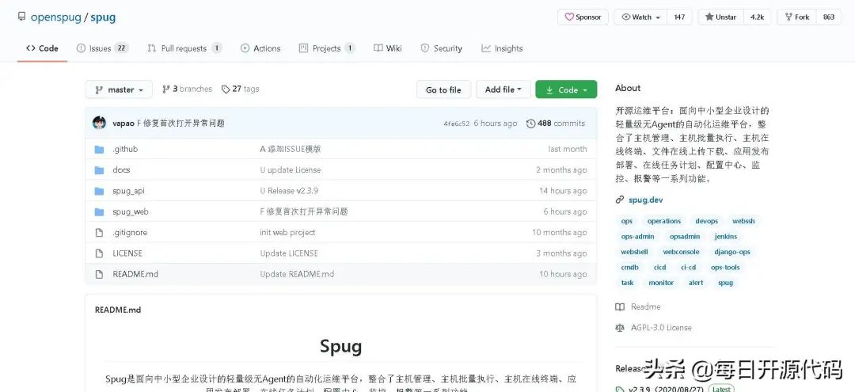Open the docs folder
The height and width of the screenshot is (392, 855).
[121, 170]
